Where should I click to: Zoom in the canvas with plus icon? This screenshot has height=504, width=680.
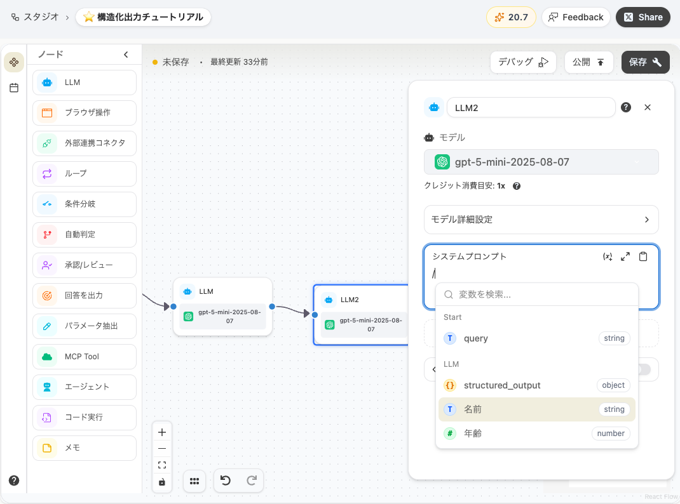click(x=162, y=432)
